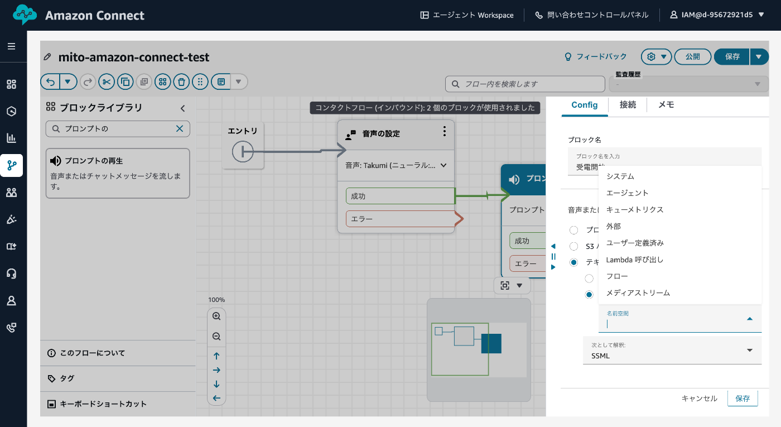Open the headset sidebar icon
781x427 pixels.
point(11,274)
